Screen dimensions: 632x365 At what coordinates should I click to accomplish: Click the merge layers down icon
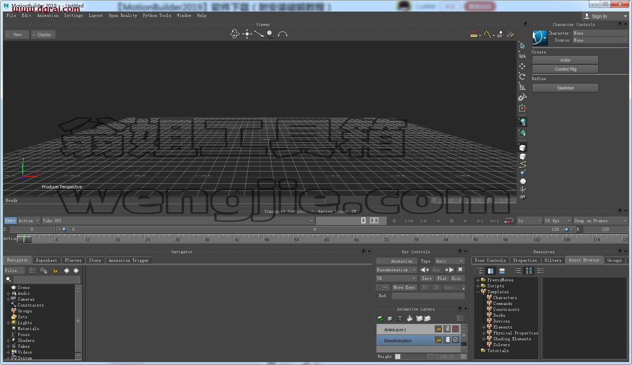[410, 318]
